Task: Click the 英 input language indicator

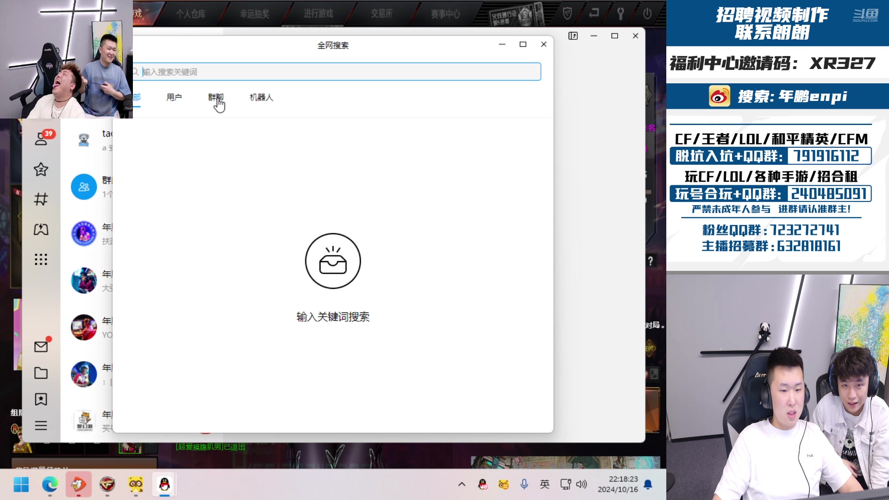Action: point(545,484)
